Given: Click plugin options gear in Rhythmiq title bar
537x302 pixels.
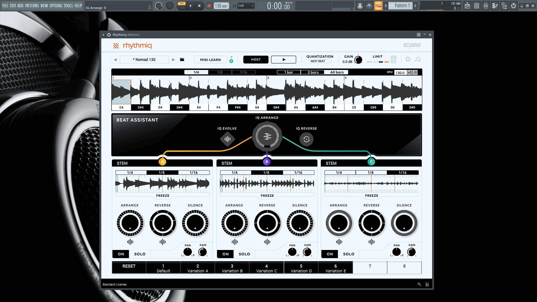Looking at the screenshot, I should tap(109, 35).
